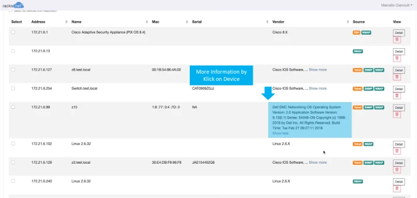
Task: Expand vendor text for z3.test.local with Show more
Action: pyautogui.click(x=317, y=162)
